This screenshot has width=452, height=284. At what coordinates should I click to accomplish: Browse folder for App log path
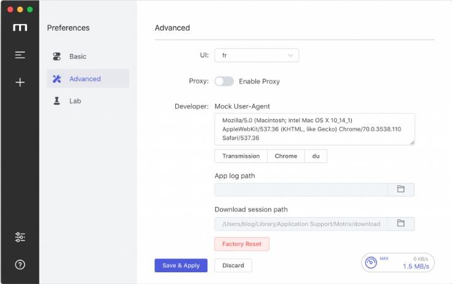coord(400,189)
